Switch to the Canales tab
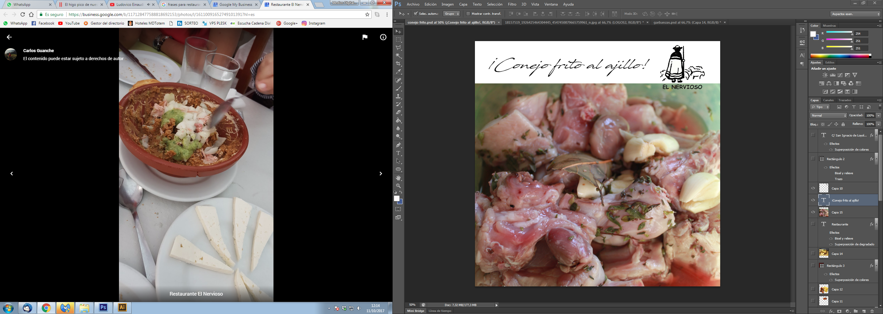The height and width of the screenshot is (314, 883). (828, 100)
